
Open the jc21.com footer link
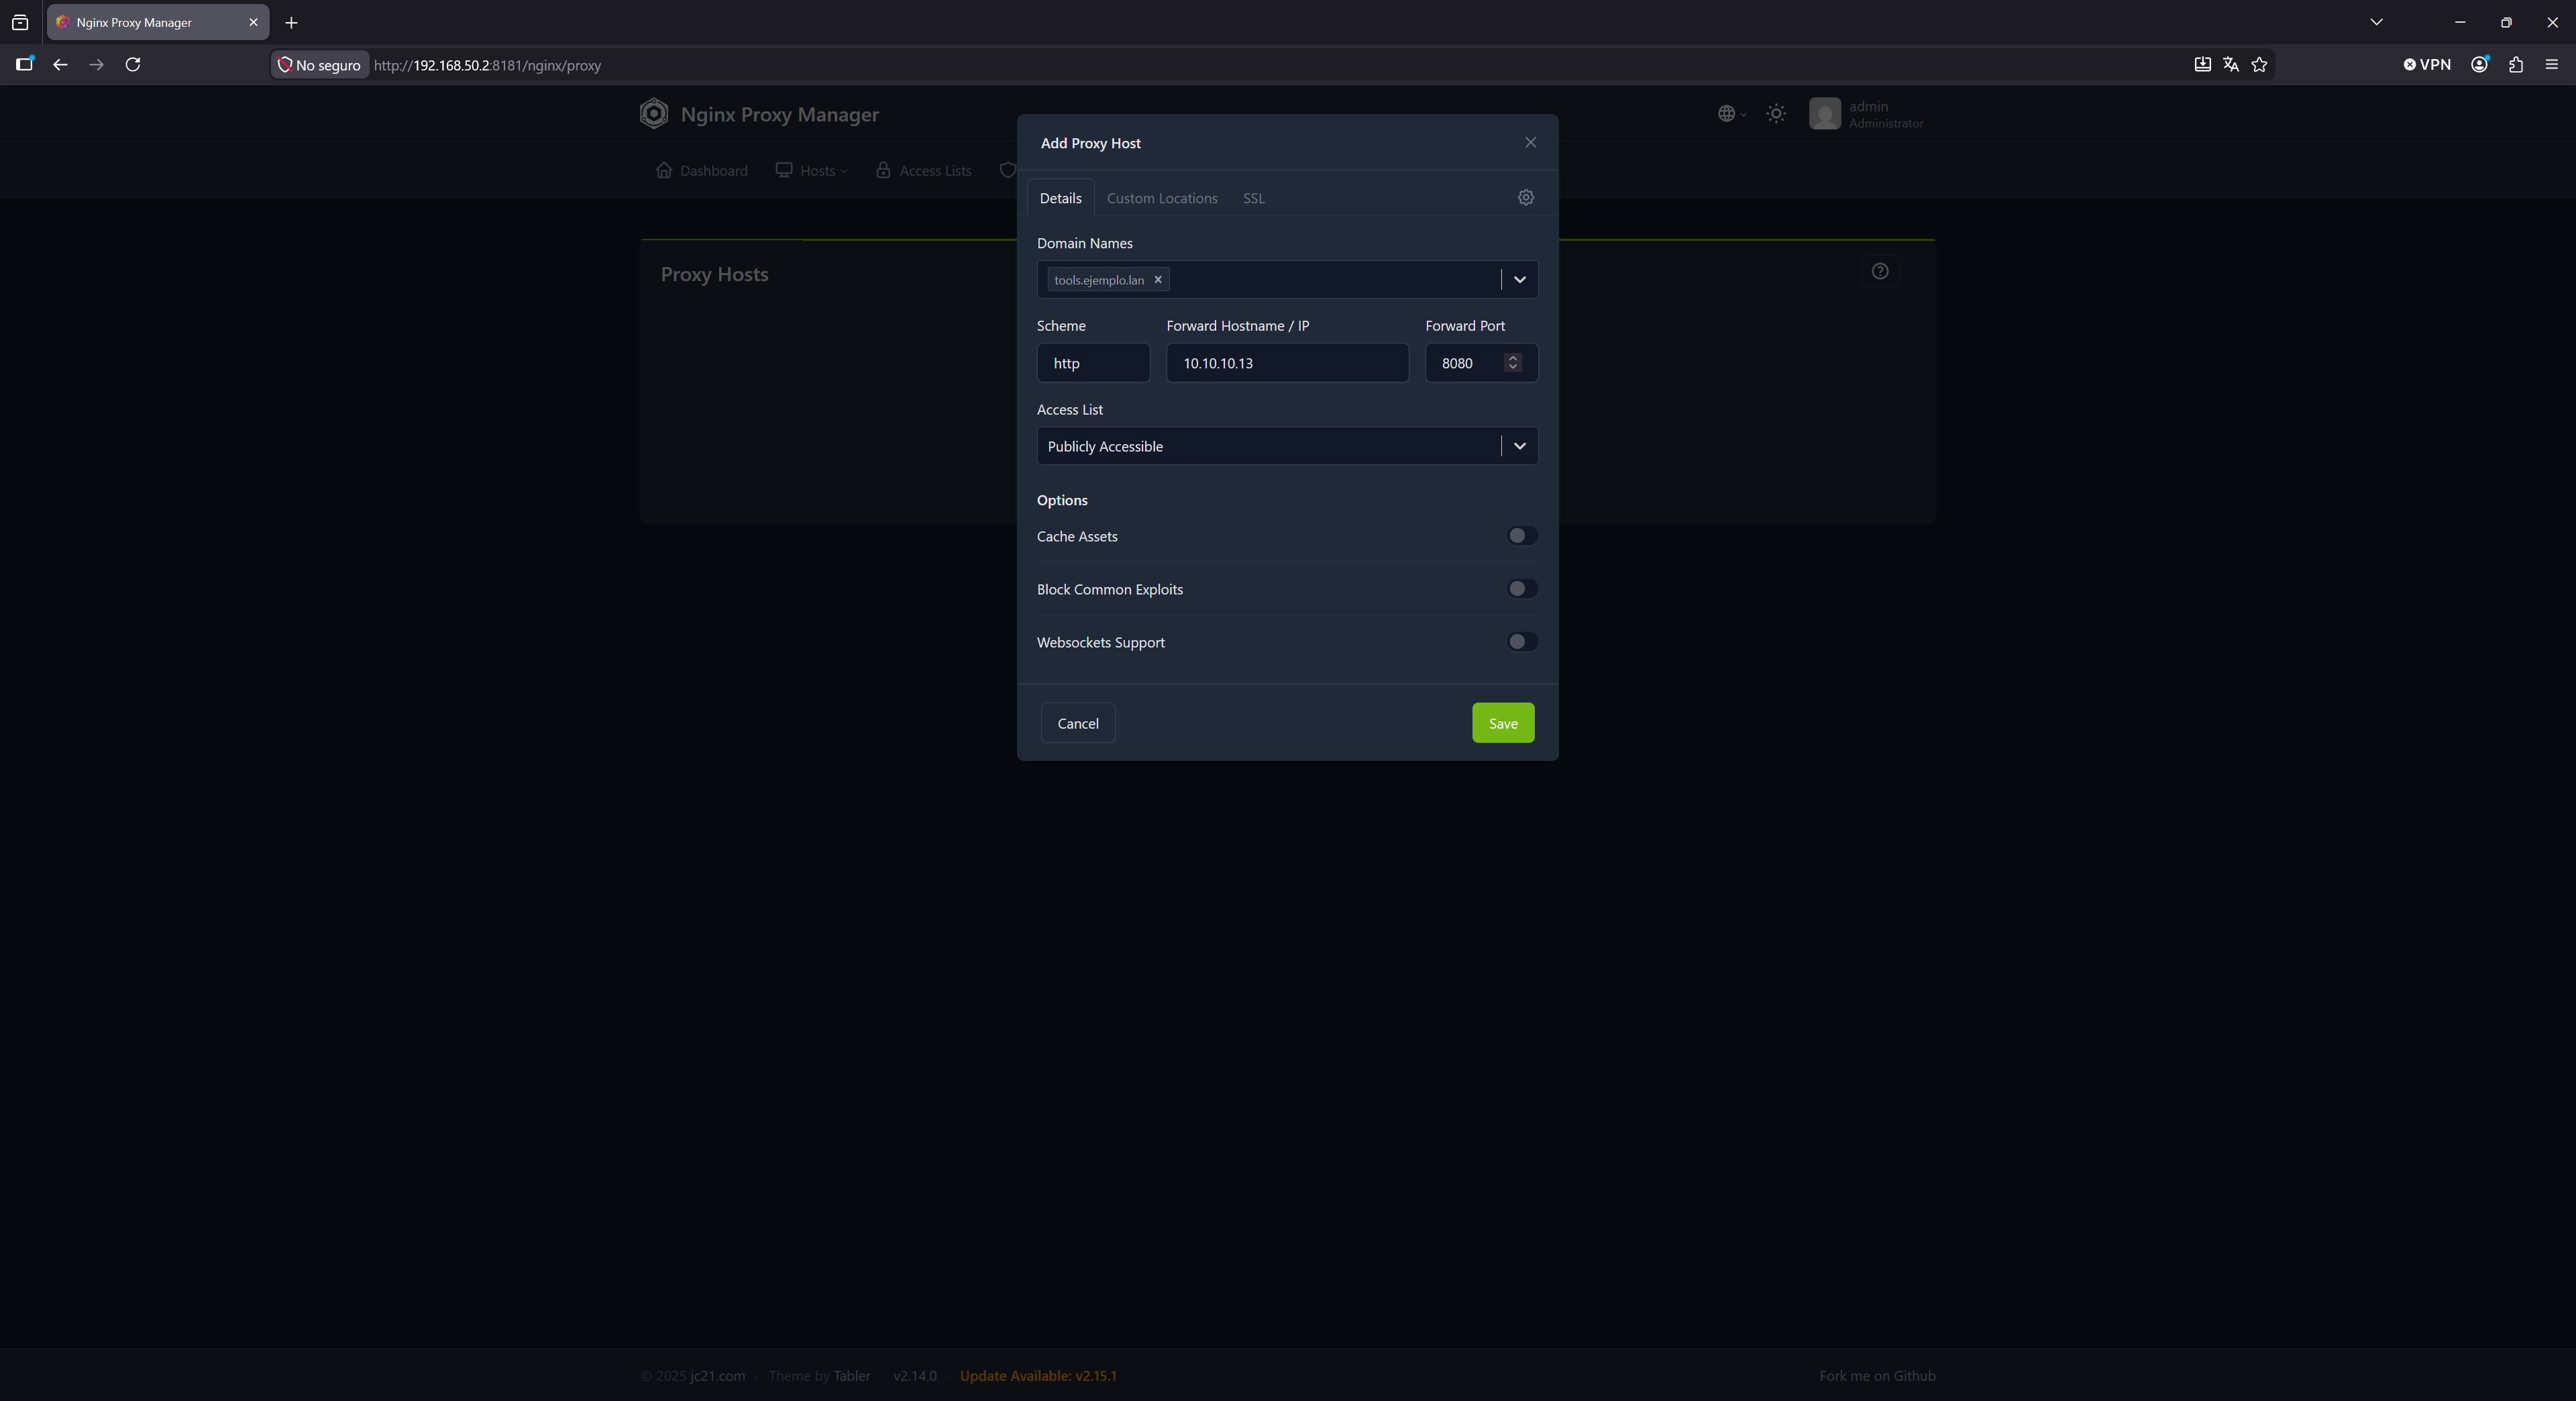[717, 1376]
